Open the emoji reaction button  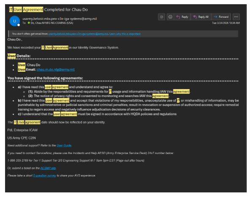pos(170,17)
